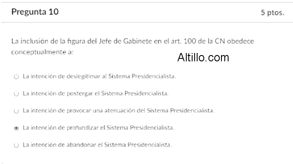Select the 'abandonar el Sistema Presidencialista' radio button
This screenshot has height=164, width=293.
[16, 145]
